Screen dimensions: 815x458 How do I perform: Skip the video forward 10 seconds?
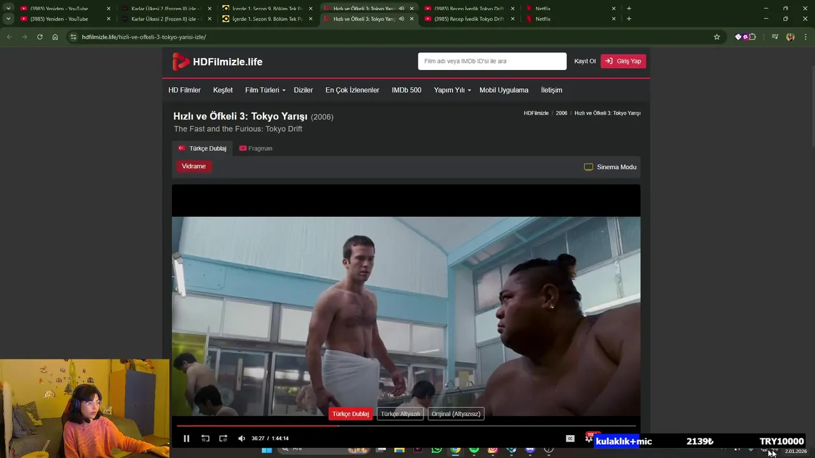click(223, 438)
